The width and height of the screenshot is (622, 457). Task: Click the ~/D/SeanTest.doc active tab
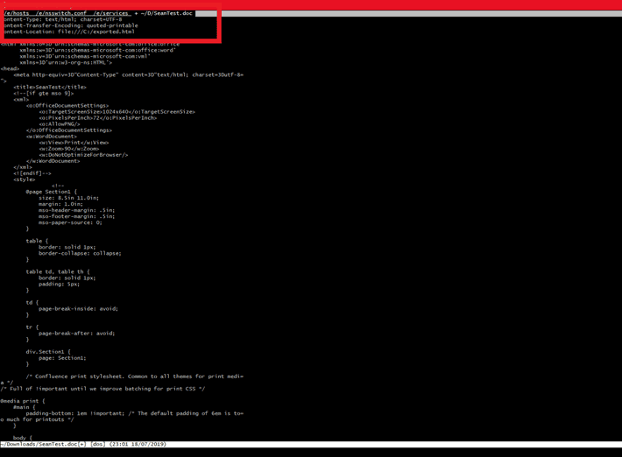(x=166, y=13)
